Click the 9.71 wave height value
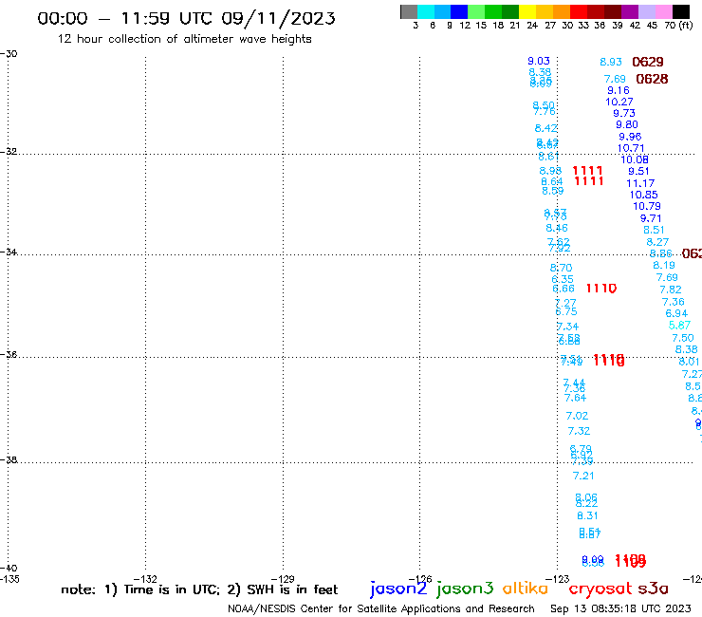This screenshot has height=617, width=702. click(651, 218)
